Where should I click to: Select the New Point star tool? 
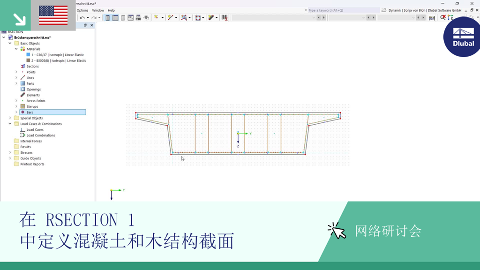[156, 17]
